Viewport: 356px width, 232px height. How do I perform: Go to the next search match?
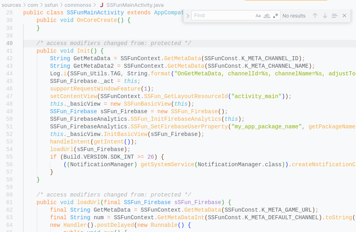coord(325,16)
